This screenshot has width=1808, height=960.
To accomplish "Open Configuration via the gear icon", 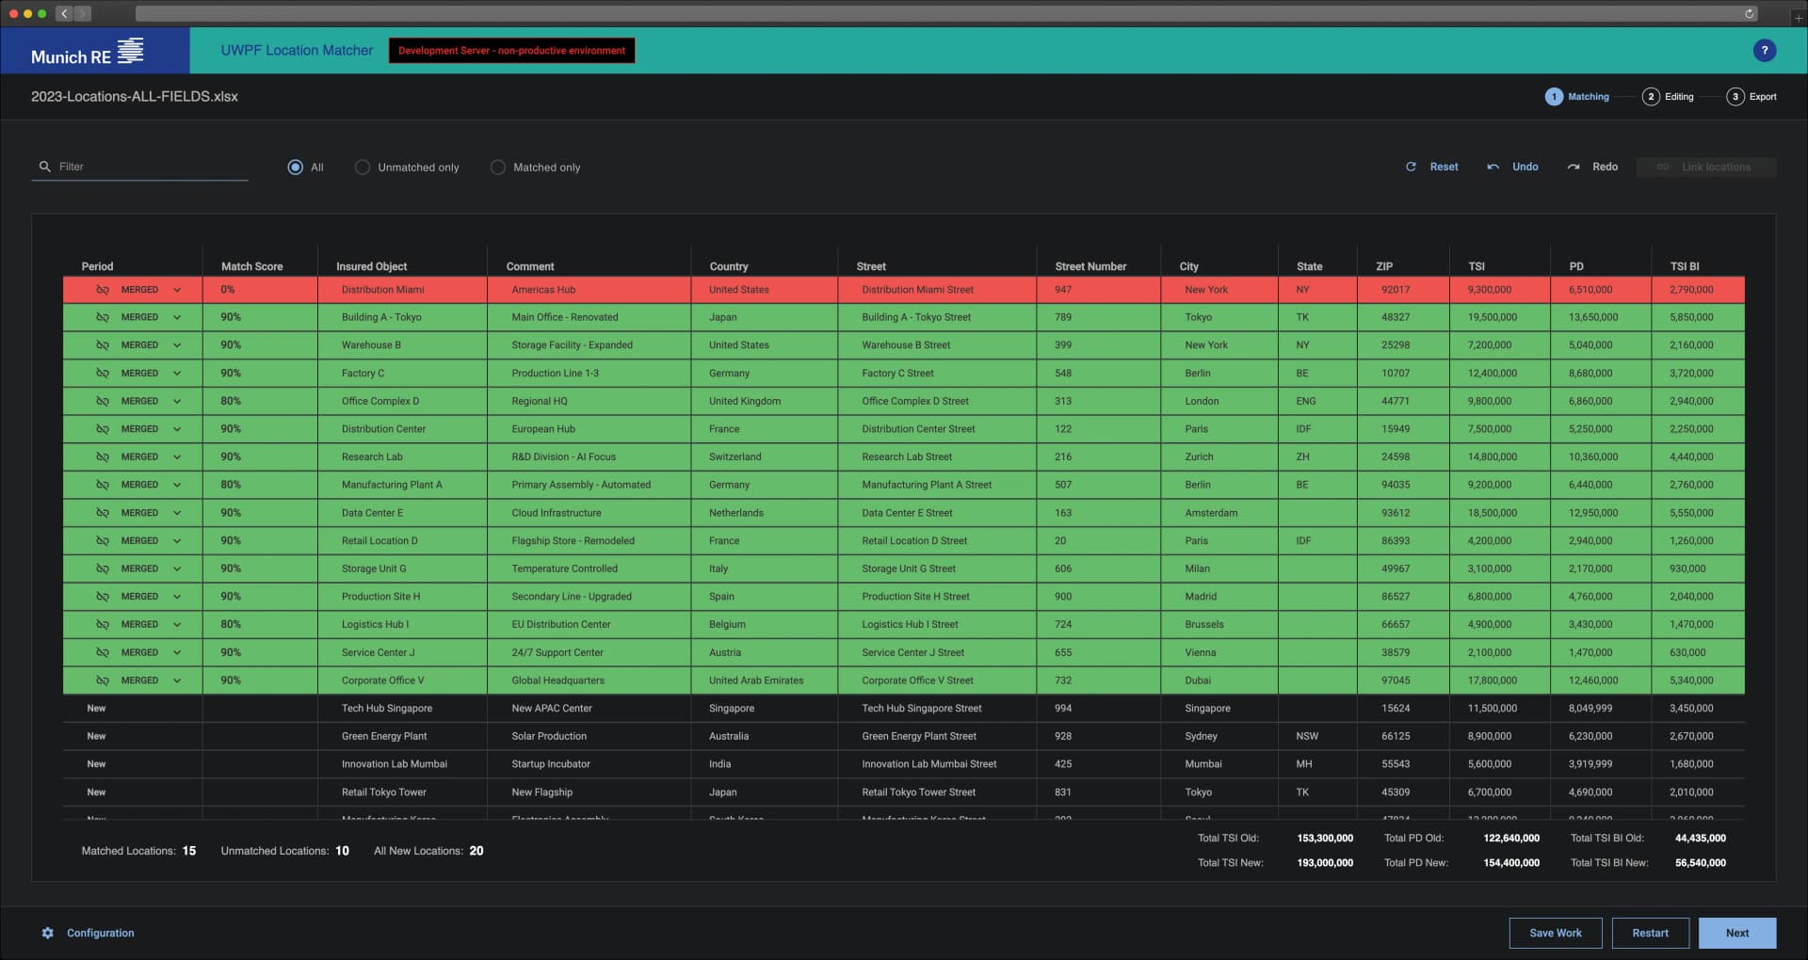I will pos(48,933).
